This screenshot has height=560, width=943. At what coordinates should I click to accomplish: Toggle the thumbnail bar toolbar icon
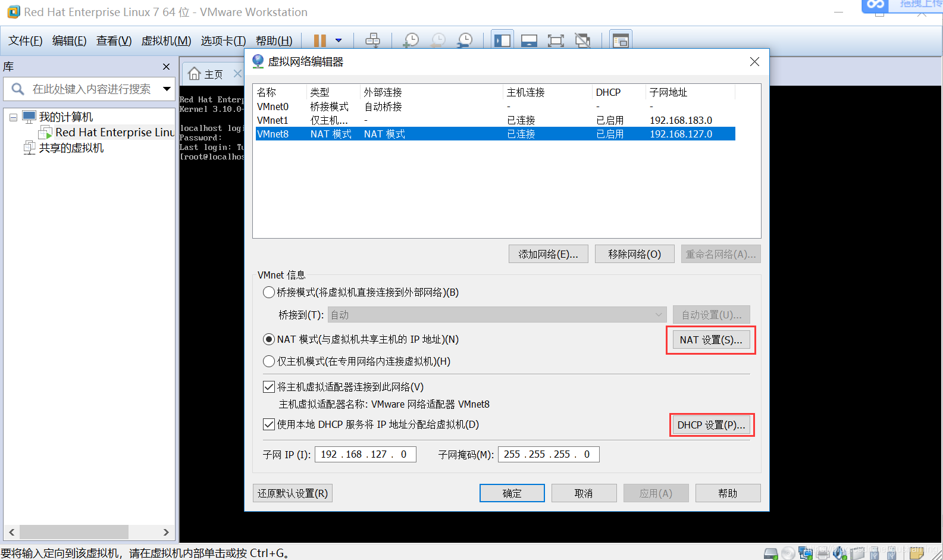pyautogui.click(x=529, y=40)
